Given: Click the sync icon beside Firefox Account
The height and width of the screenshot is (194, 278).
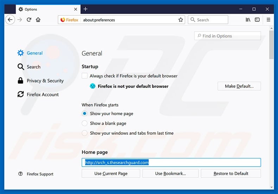Looking at the screenshot, I should (20, 94).
